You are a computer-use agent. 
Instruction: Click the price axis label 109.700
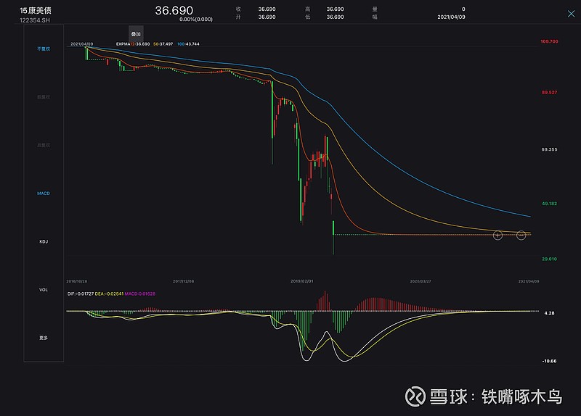pos(549,41)
